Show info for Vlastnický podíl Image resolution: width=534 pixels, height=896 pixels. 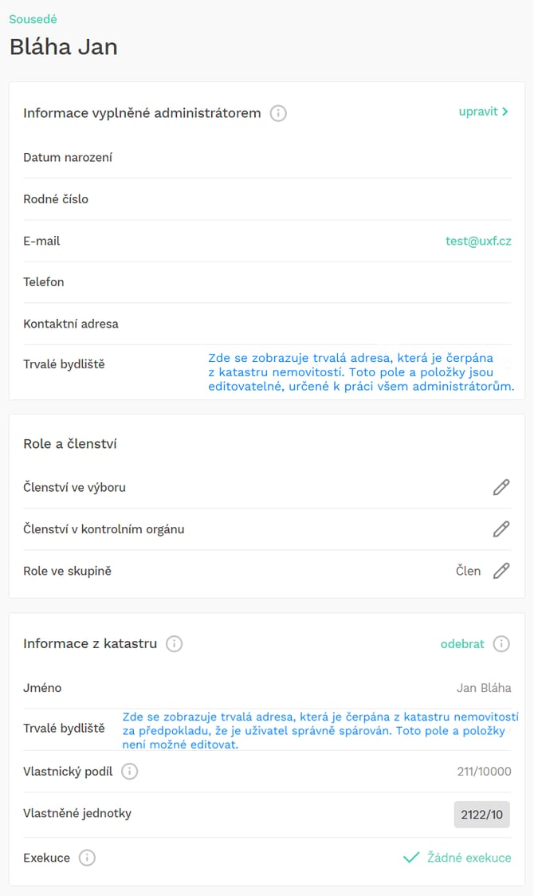tap(130, 772)
